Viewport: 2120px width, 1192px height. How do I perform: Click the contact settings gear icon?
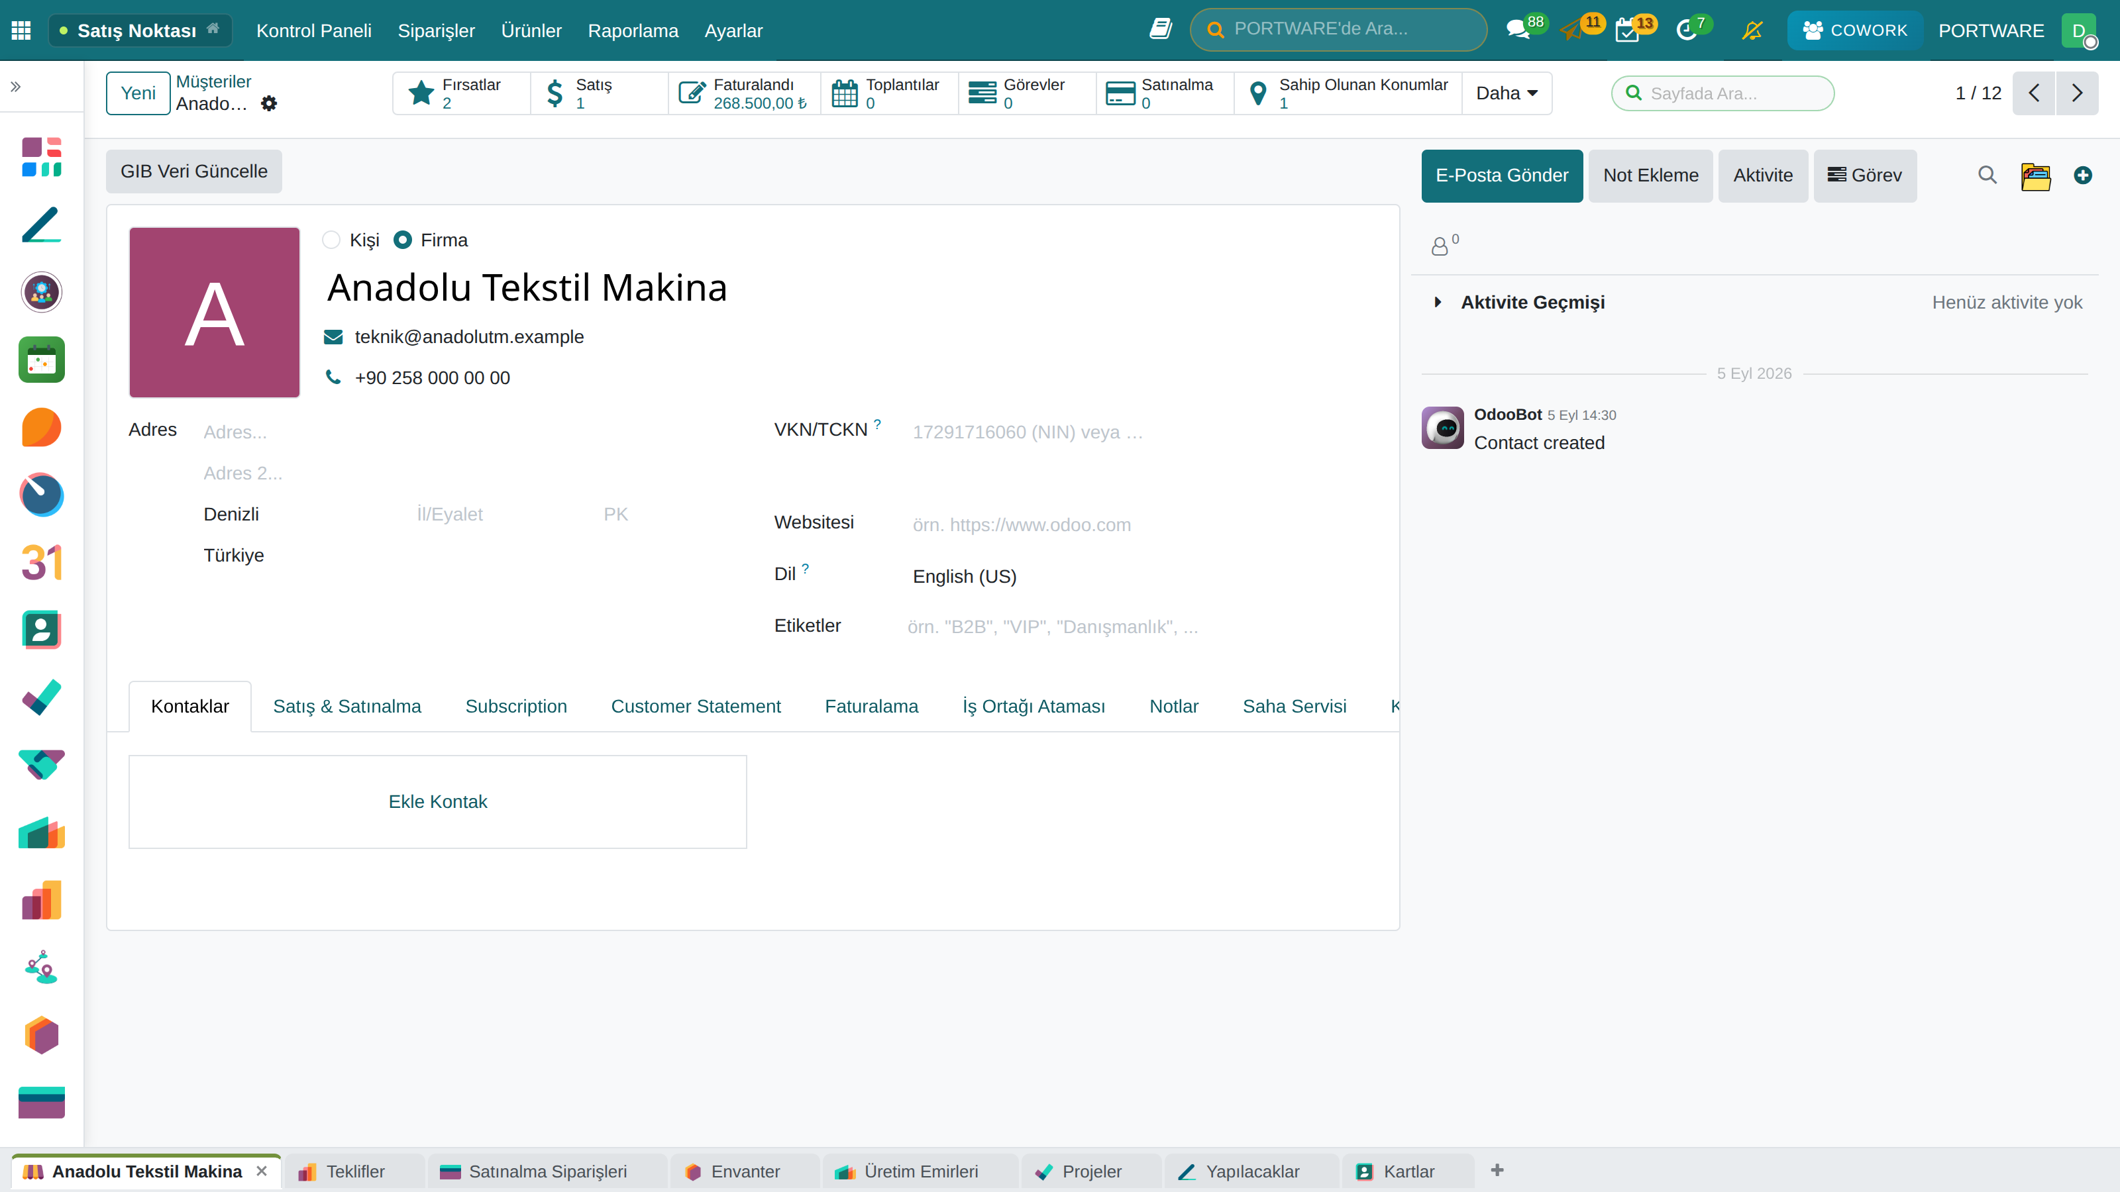coord(269,104)
